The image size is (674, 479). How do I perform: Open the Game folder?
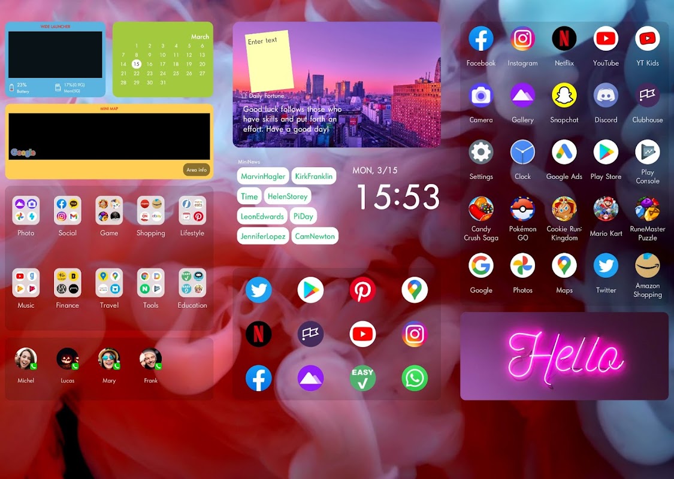[x=109, y=211]
